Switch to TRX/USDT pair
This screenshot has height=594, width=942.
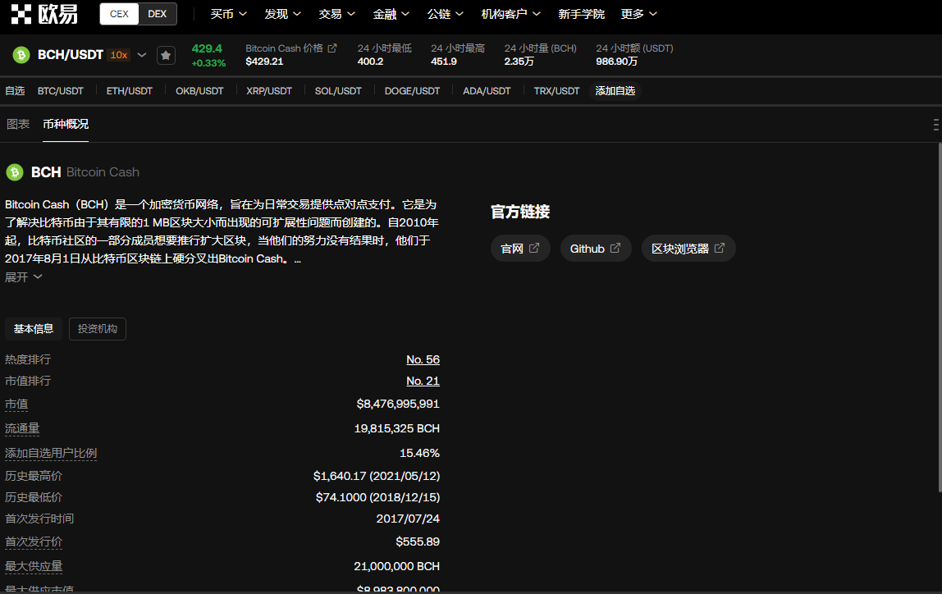556,91
